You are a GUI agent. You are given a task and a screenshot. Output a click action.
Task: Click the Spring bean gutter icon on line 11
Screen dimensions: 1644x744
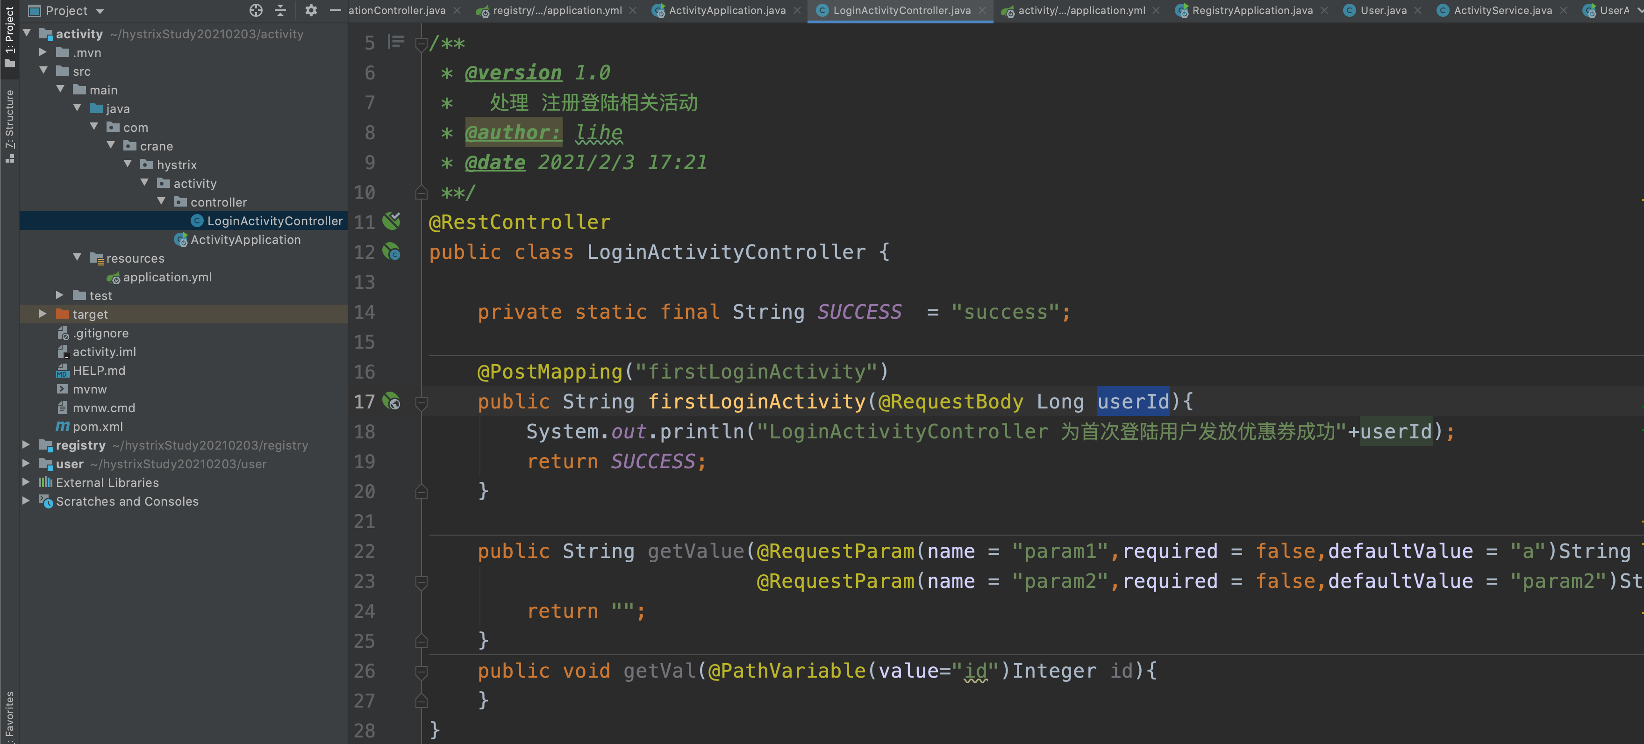click(391, 221)
